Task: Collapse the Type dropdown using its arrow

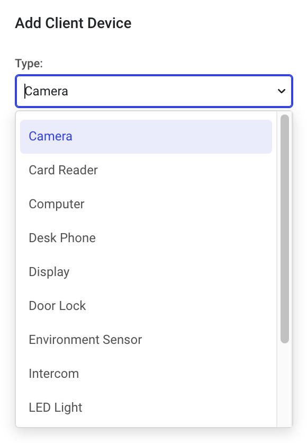Action: (x=281, y=91)
